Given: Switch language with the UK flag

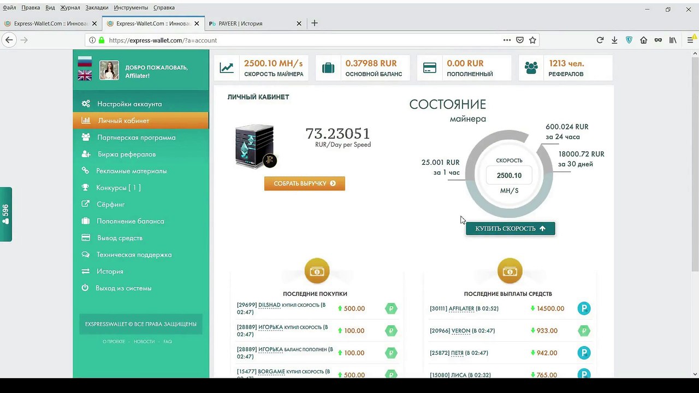Looking at the screenshot, I should pyautogui.click(x=85, y=75).
